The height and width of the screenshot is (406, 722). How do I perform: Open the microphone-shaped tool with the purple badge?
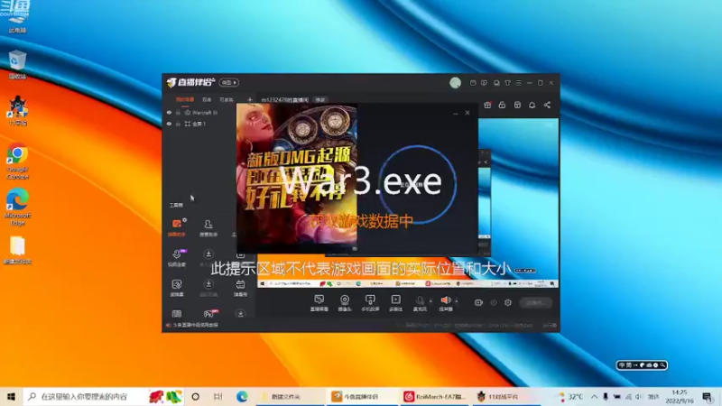click(x=177, y=258)
